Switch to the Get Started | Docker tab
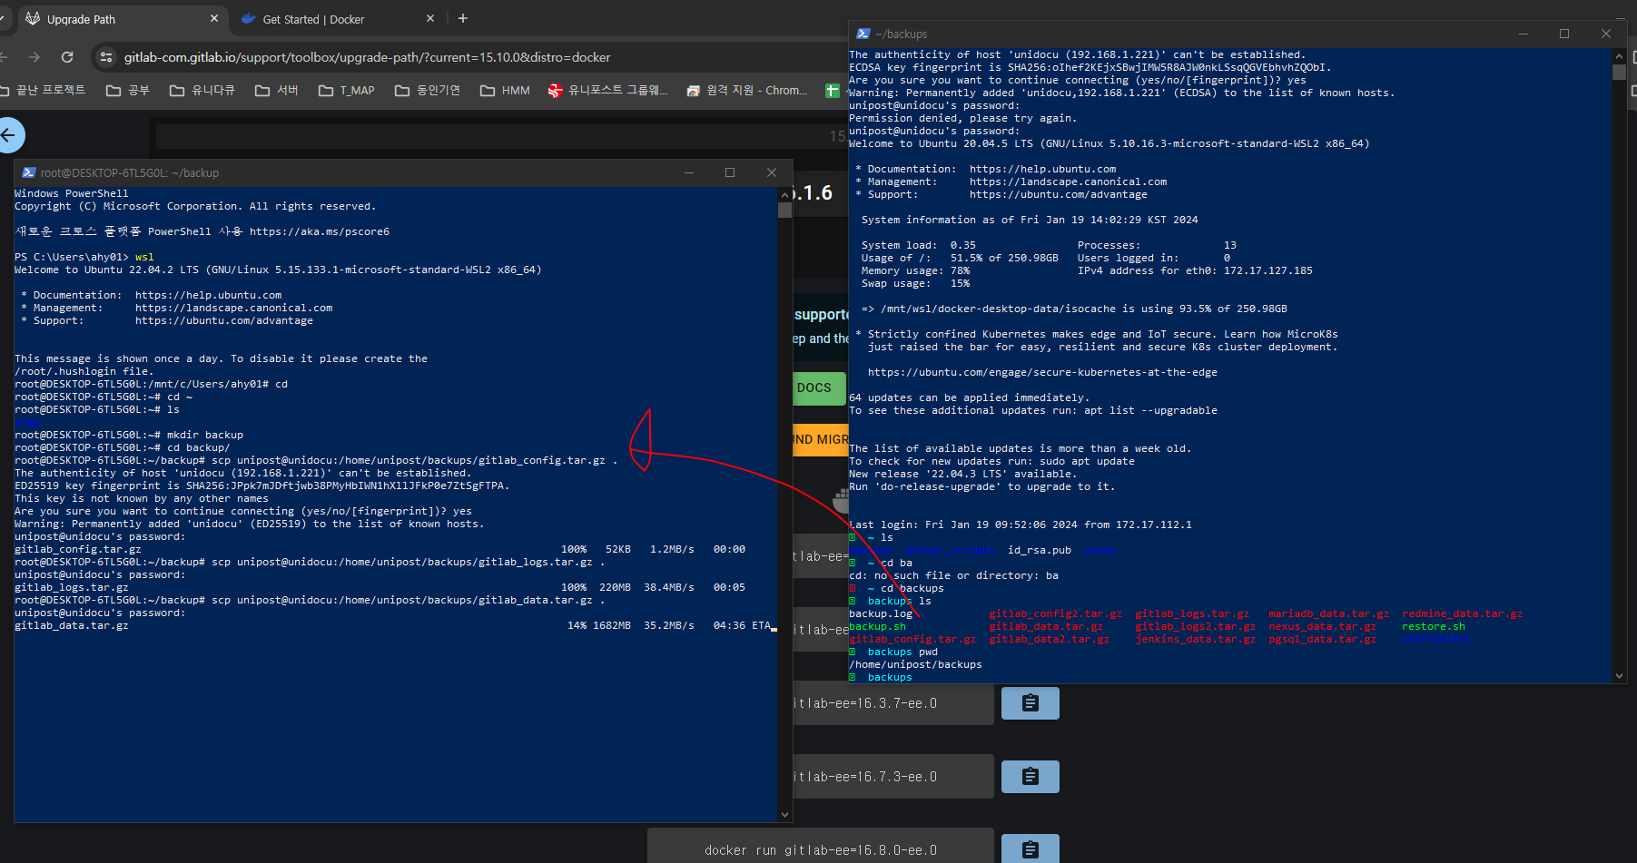The image size is (1637, 863). point(338,19)
